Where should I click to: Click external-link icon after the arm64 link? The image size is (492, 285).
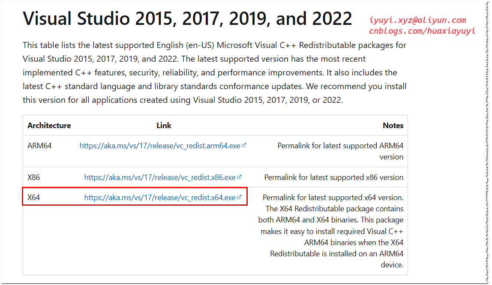point(244,145)
